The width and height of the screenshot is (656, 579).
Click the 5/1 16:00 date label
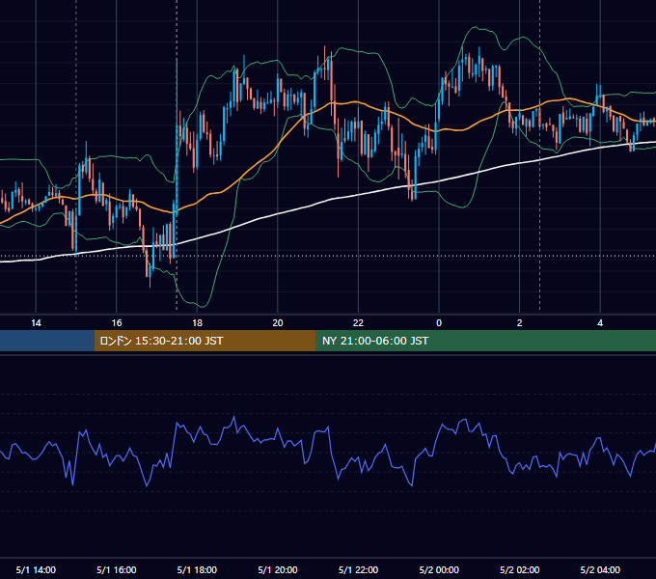tap(117, 569)
